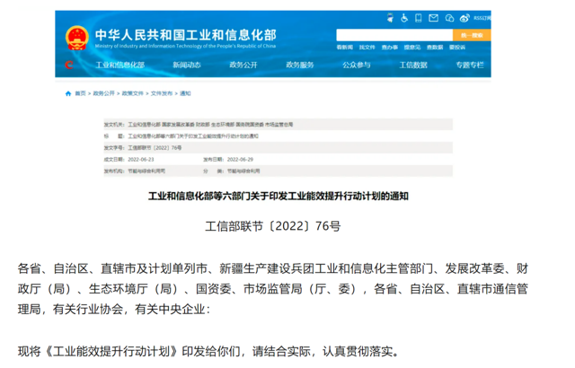This screenshot has width=575, height=368.
Task: Click the 成文日期 value 2022-06-23
Action: click(141, 160)
